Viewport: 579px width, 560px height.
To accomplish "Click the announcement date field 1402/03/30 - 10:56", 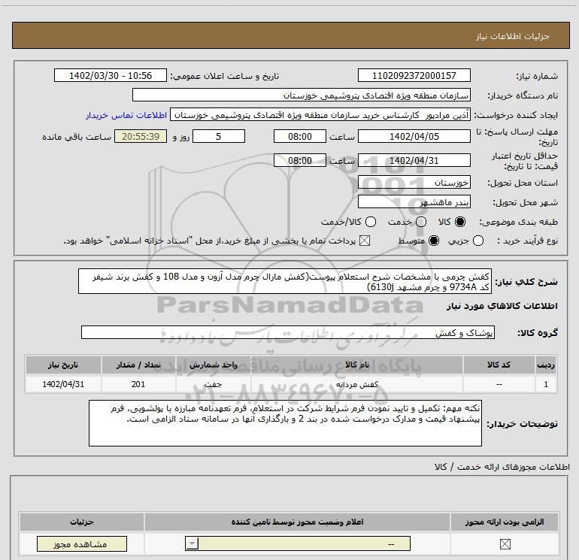I will [111, 76].
